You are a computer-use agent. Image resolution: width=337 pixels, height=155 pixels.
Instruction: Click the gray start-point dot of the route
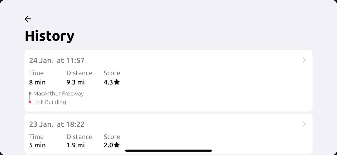(x=30, y=94)
